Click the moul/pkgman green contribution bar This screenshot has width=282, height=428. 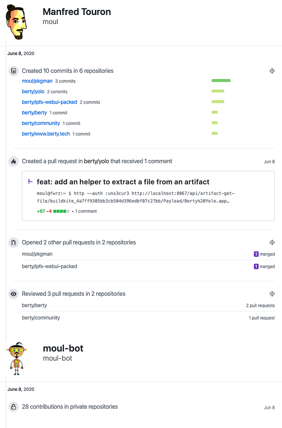pos(221,80)
